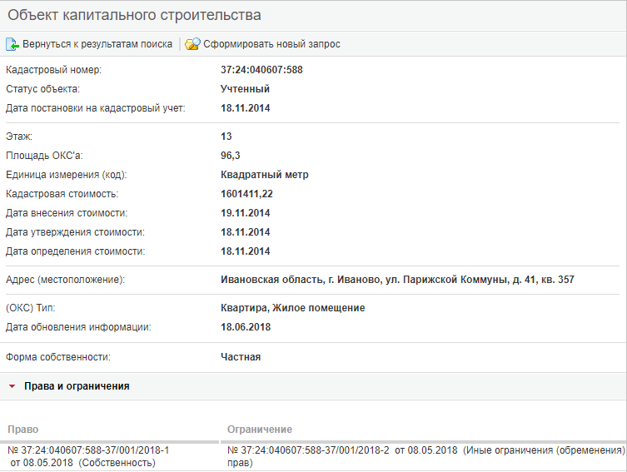The image size is (627, 472).
Task: Click 'Квадратный метр' unit value
Action: click(x=264, y=175)
